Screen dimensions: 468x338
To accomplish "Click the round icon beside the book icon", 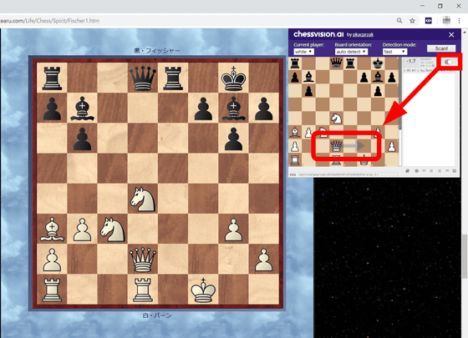I will click(416, 171).
